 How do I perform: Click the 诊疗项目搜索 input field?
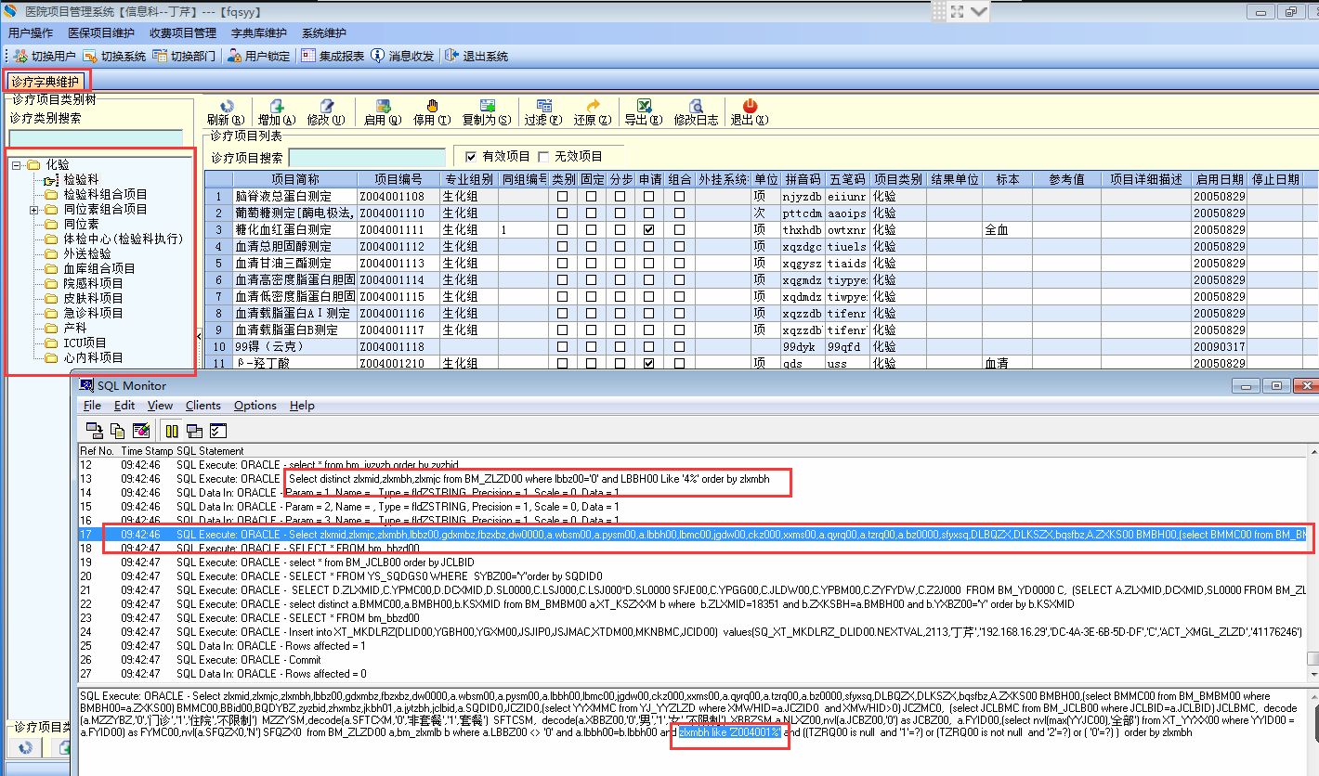click(x=367, y=158)
